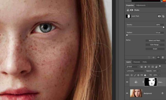Click the lock all padlock icon
The width and height of the screenshot is (166, 100).
point(145,75)
